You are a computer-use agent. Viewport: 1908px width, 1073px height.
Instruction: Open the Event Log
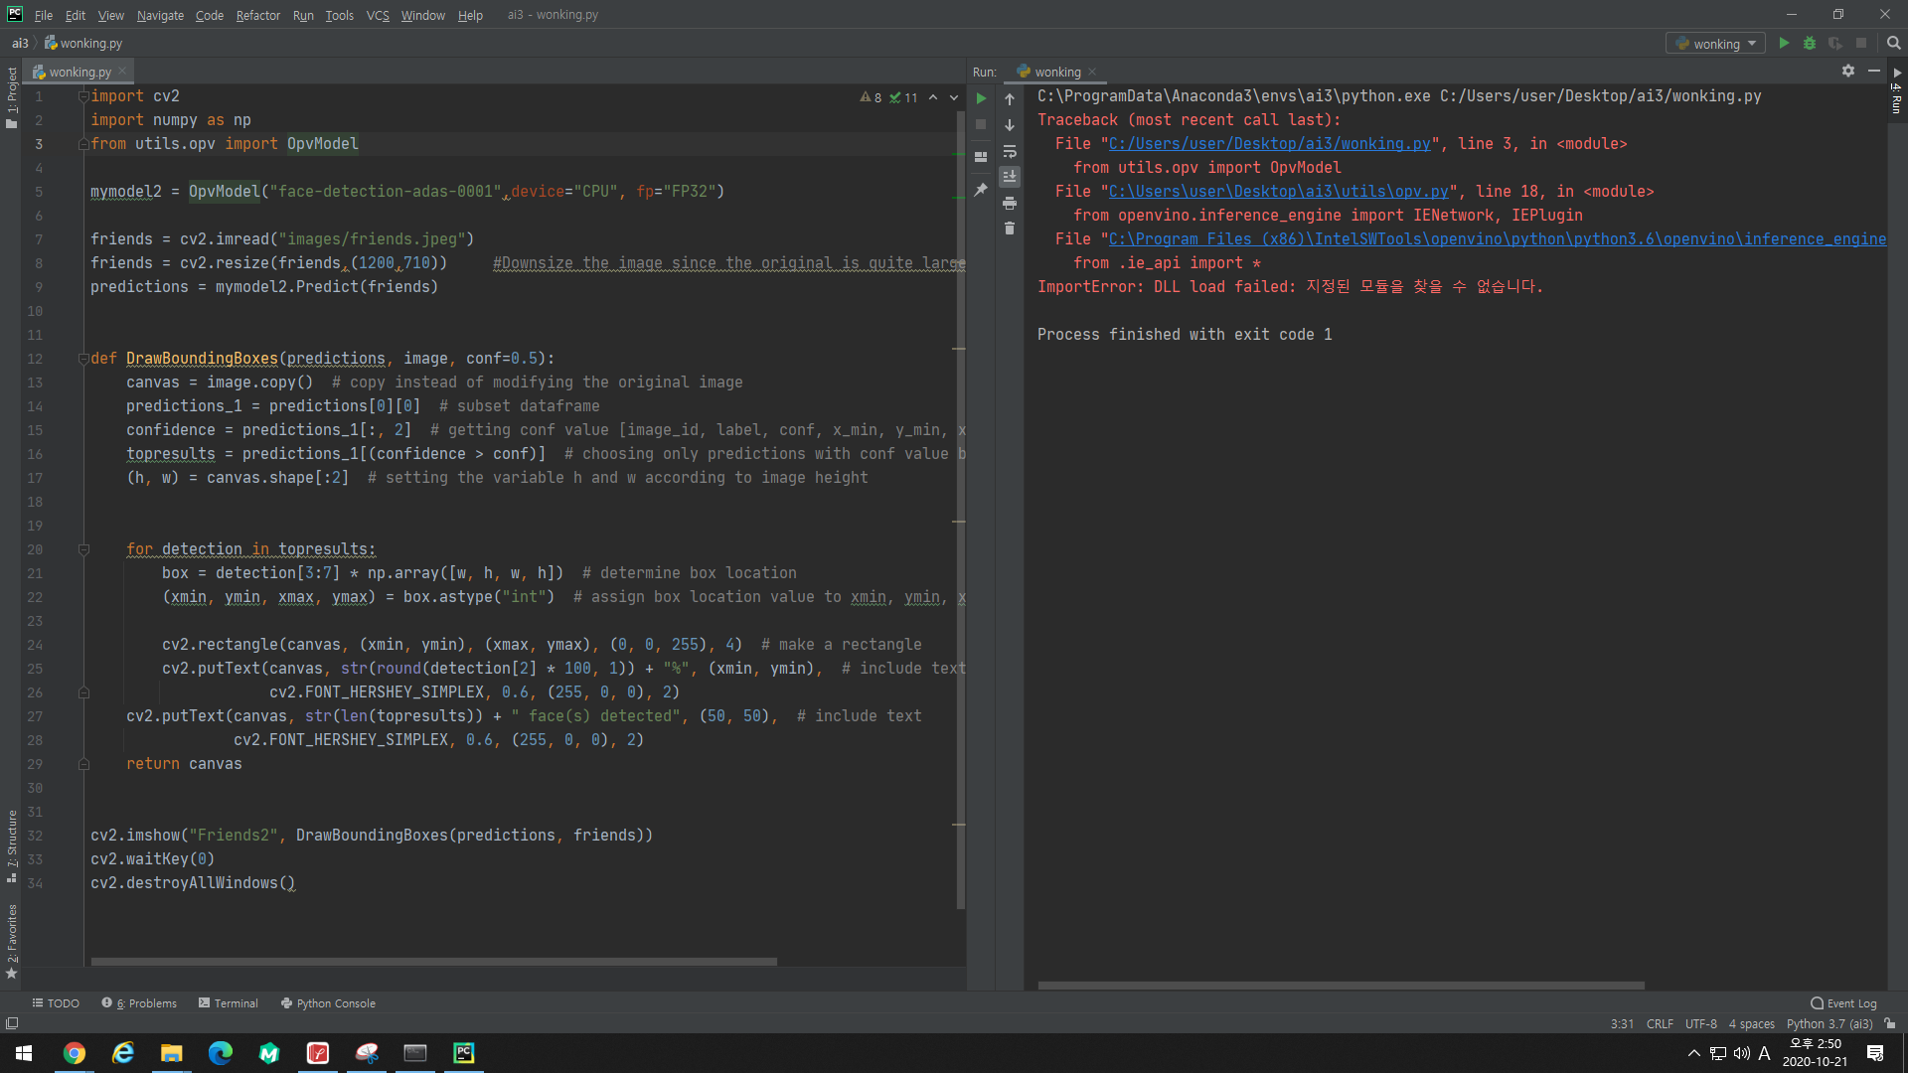1843,1003
